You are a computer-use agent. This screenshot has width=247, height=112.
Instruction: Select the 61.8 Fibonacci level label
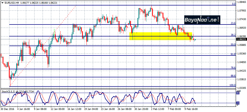click(x=233, y=54)
